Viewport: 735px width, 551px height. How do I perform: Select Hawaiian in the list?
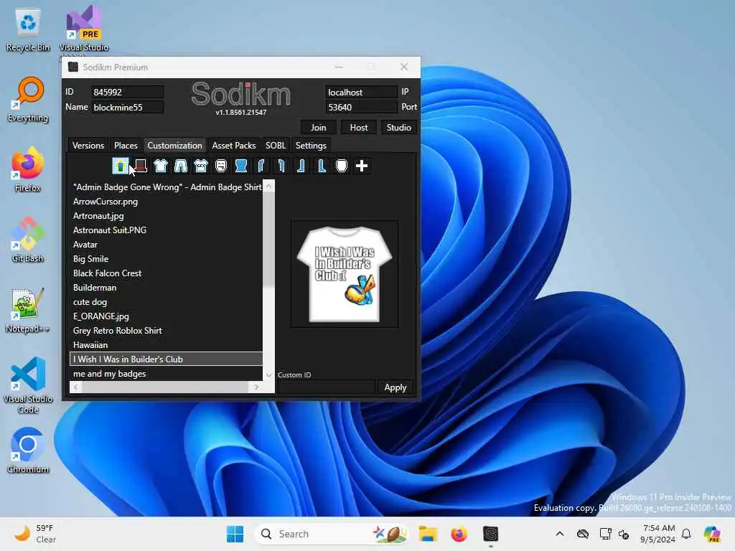click(x=166, y=345)
